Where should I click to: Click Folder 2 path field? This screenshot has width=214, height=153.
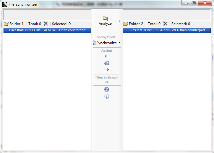[167, 15]
